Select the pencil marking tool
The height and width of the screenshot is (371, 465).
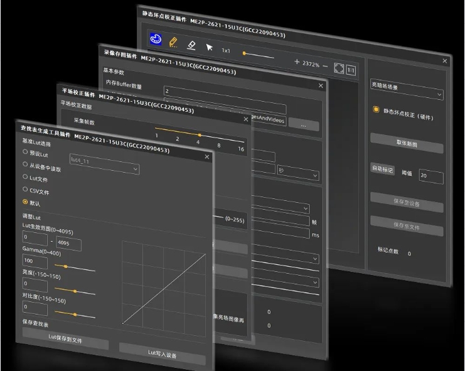coord(173,42)
